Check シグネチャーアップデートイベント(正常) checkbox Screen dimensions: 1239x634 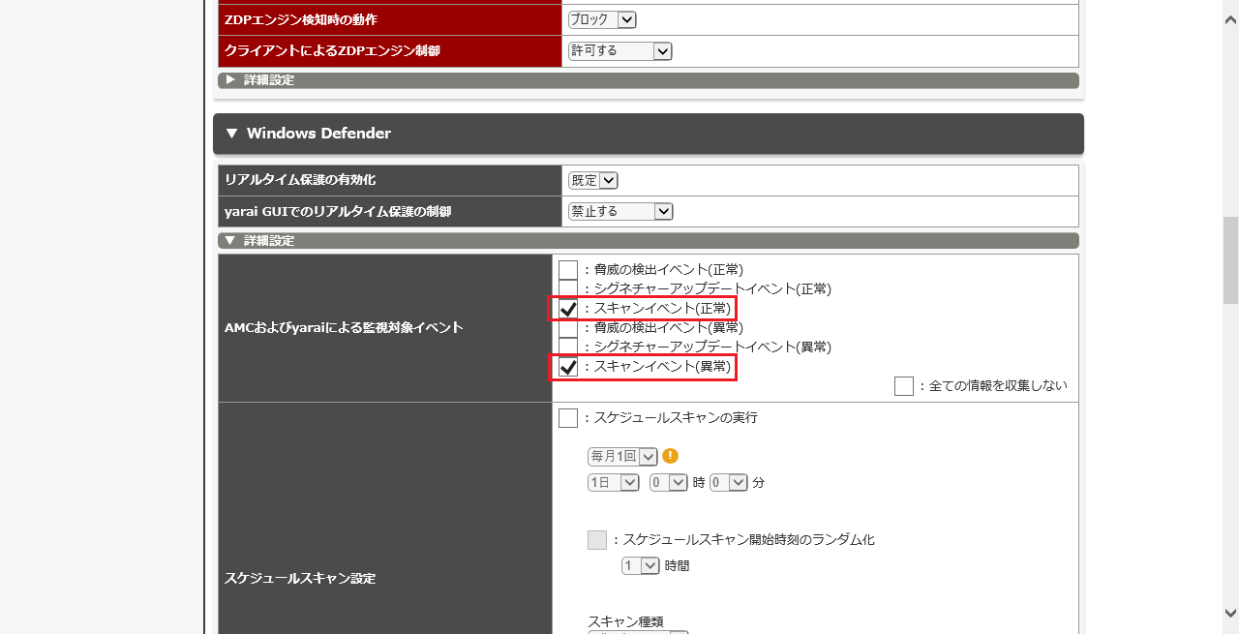(x=568, y=289)
